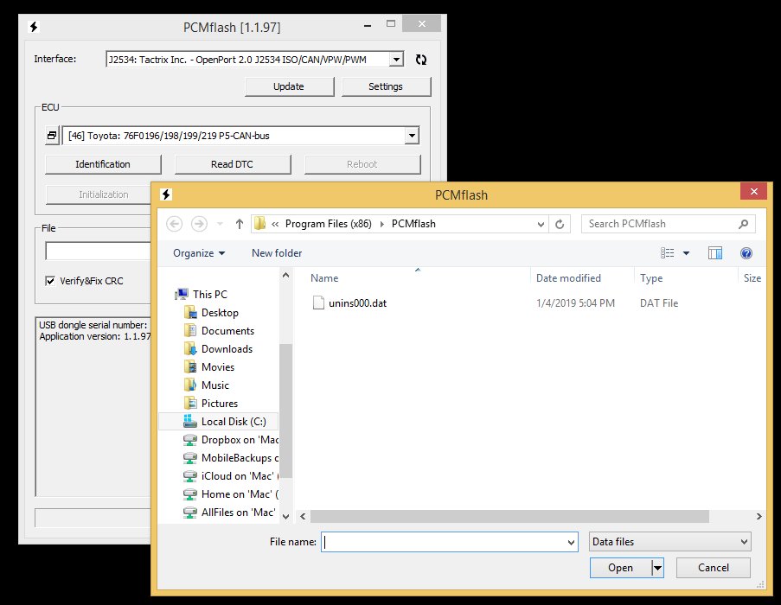This screenshot has height=605, width=781.
Task: Select the Desktop folder icon
Action: [x=190, y=313]
